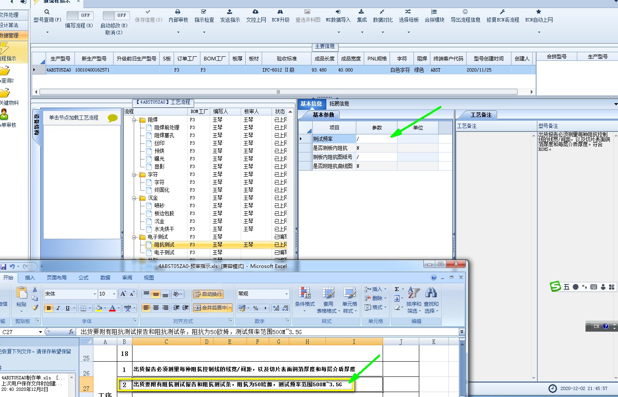The width and height of the screenshot is (618, 397).
Task: Click main grid horizontal scrollbar
Action: coord(278,92)
